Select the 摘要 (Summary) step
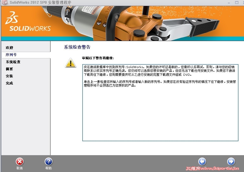244x172 pixels. pyautogui.click(x=9, y=69)
